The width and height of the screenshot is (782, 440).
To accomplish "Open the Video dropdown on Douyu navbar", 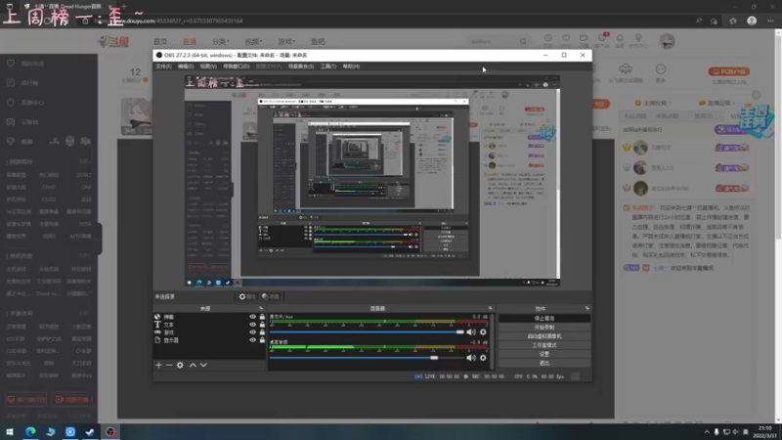I will click(253, 41).
